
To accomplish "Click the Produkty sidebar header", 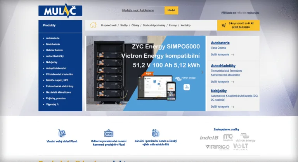I will pos(60,26).
